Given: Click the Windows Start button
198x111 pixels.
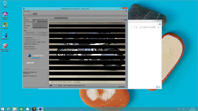Looking at the screenshot, I should [3, 109].
